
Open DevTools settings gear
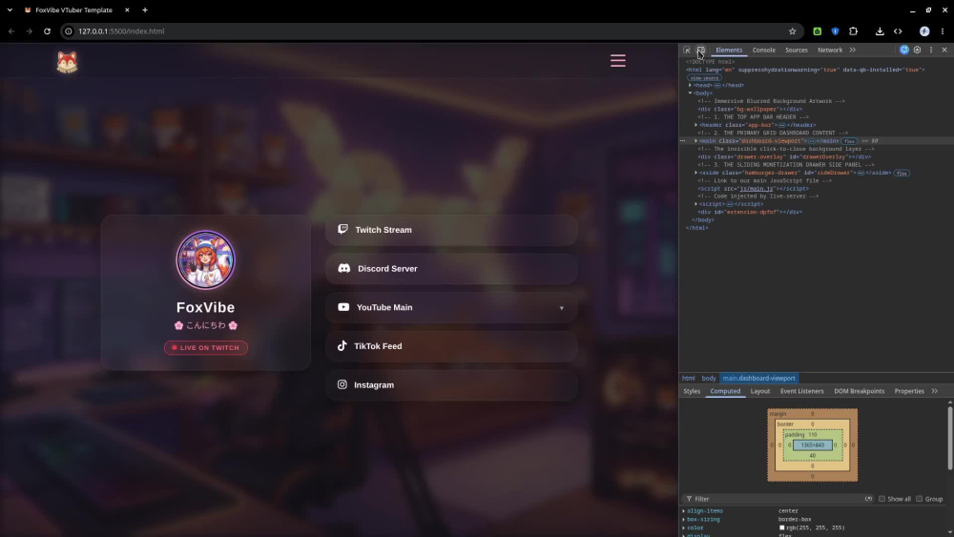[x=918, y=50]
